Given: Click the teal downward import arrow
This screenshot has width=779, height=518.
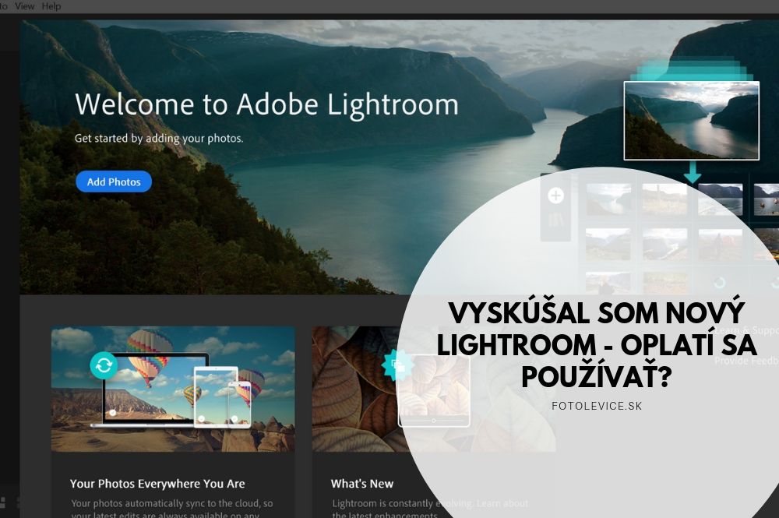Looking at the screenshot, I should (x=692, y=172).
